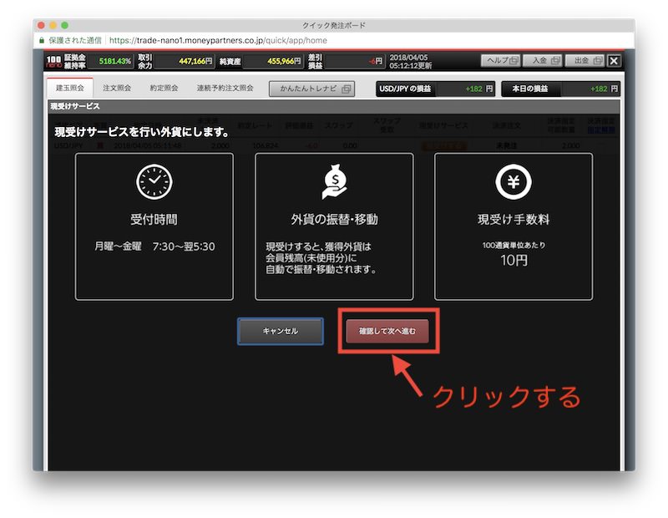Click the キャンセル button
The image size is (668, 518).
[x=281, y=331]
